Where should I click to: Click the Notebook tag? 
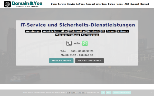(93, 31)
